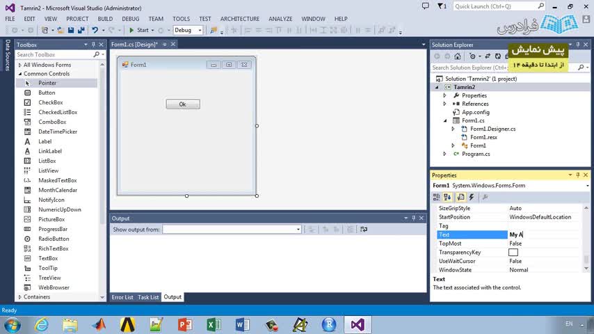Open the Data Sources side tab
The image size is (594, 334).
7,55
